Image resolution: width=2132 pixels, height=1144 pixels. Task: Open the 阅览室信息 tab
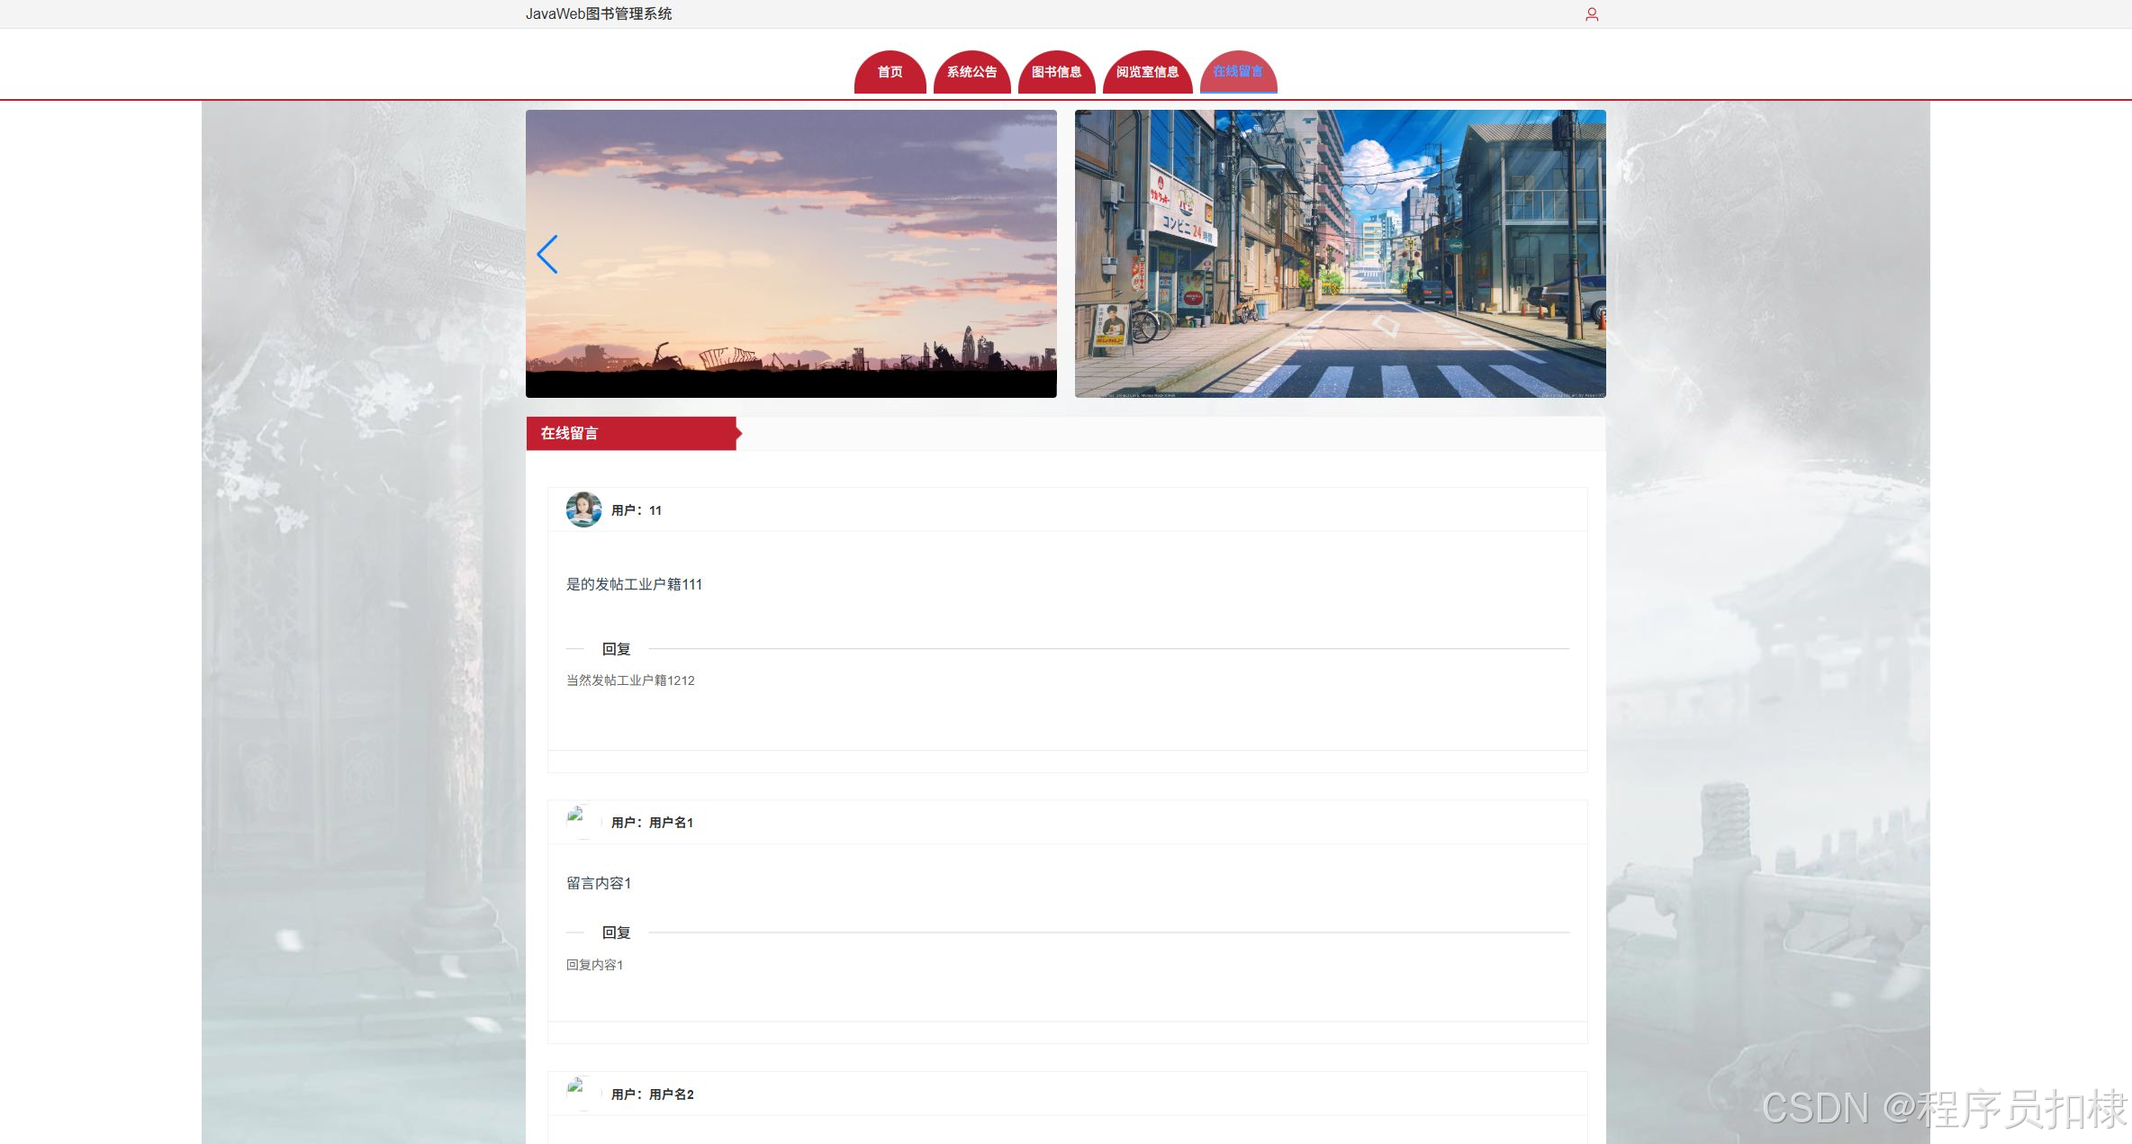(x=1147, y=72)
